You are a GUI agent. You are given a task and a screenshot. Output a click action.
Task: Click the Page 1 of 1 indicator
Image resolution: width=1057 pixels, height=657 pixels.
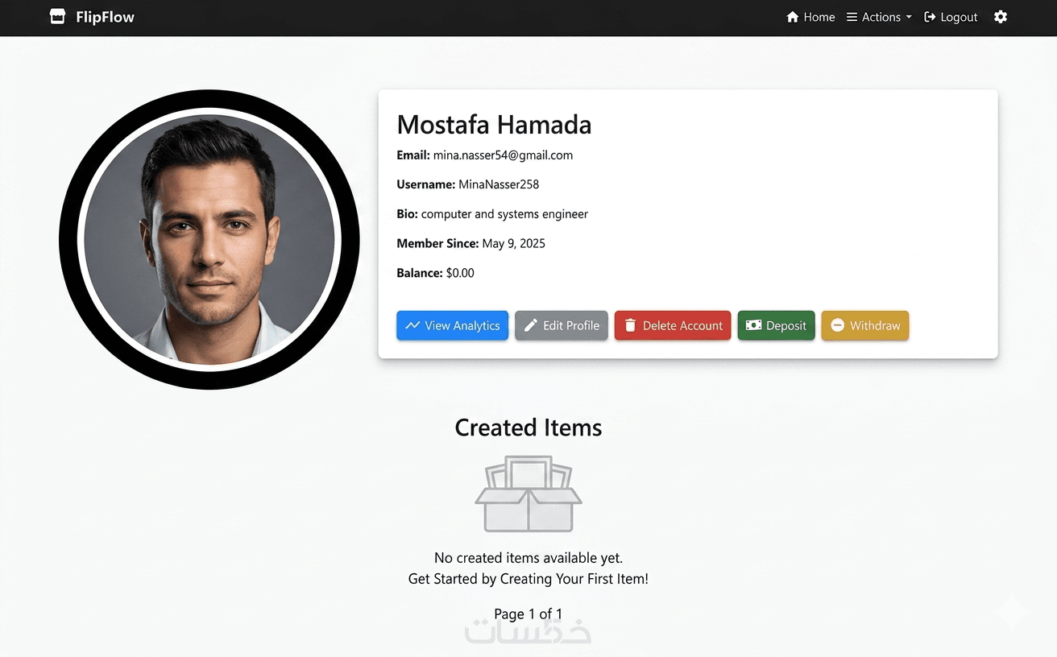point(528,614)
